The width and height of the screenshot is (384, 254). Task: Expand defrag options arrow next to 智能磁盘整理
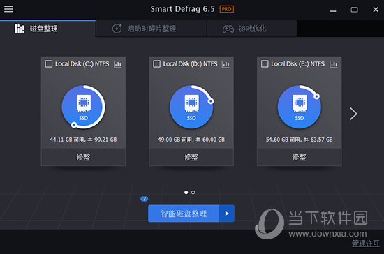tap(227, 214)
